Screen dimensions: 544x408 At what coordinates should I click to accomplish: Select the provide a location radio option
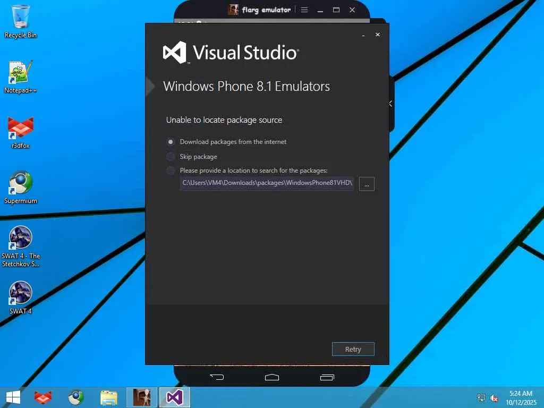(171, 171)
